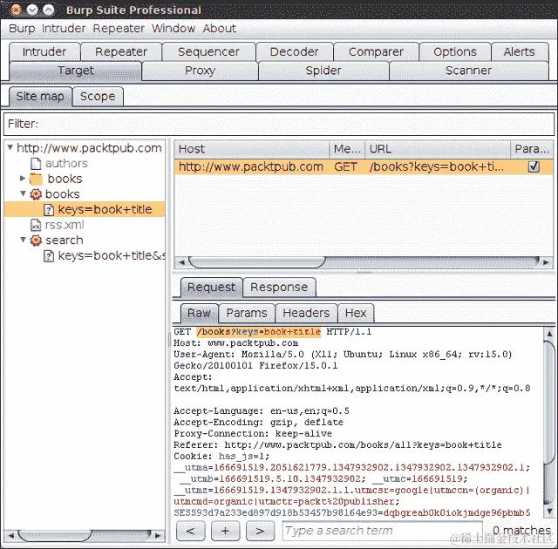Select the authors tree item
558x549 pixels.
pyautogui.click(x=66, y=164)
